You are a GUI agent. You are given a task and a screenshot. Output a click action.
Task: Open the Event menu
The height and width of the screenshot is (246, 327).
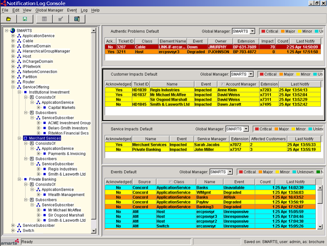tap(72, 10)
